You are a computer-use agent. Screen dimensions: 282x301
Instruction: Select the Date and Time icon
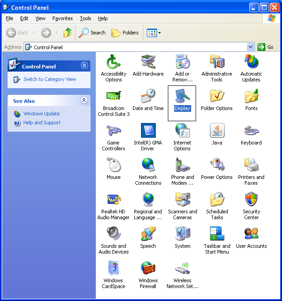[x=148, y=96]
